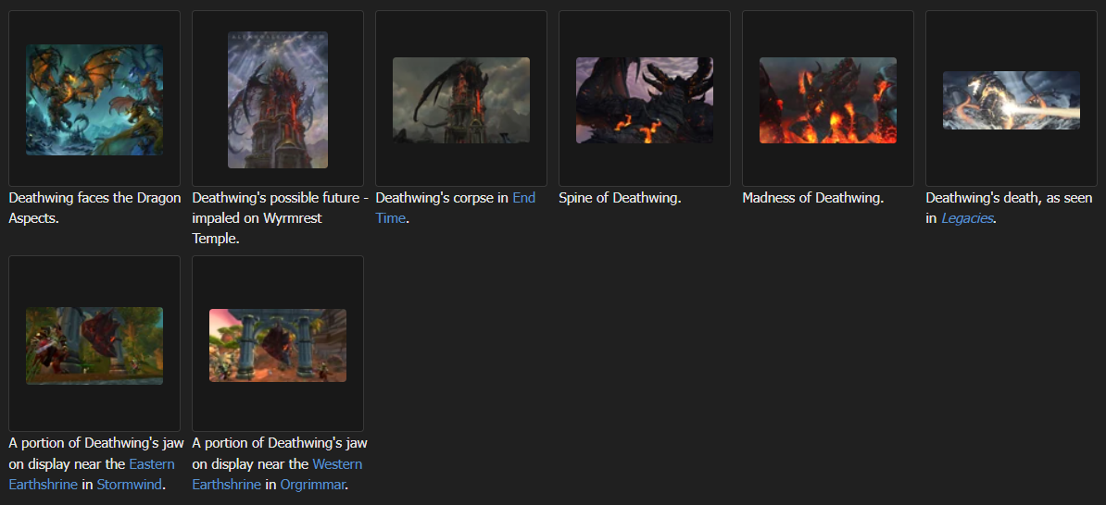Open the Spine of Deathwing image
The image size is (1106, 505).
point(645,100)
